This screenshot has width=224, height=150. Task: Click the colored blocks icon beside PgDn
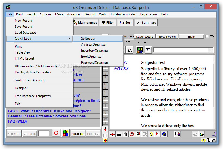pyautogui.click(x=65, y=133)
